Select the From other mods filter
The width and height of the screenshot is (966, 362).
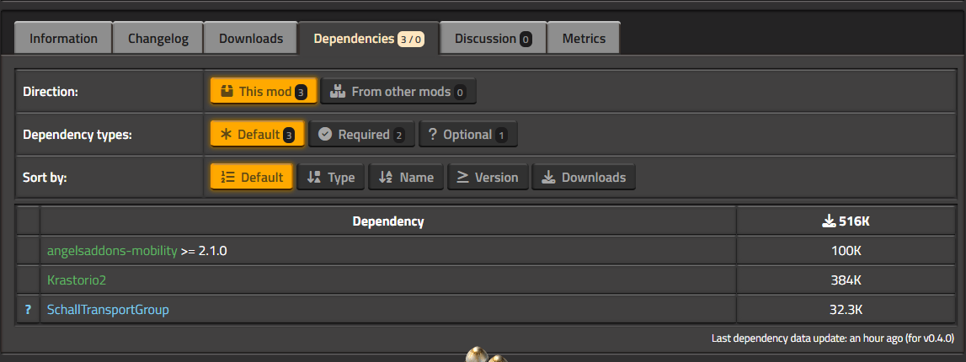pos(398,92)
